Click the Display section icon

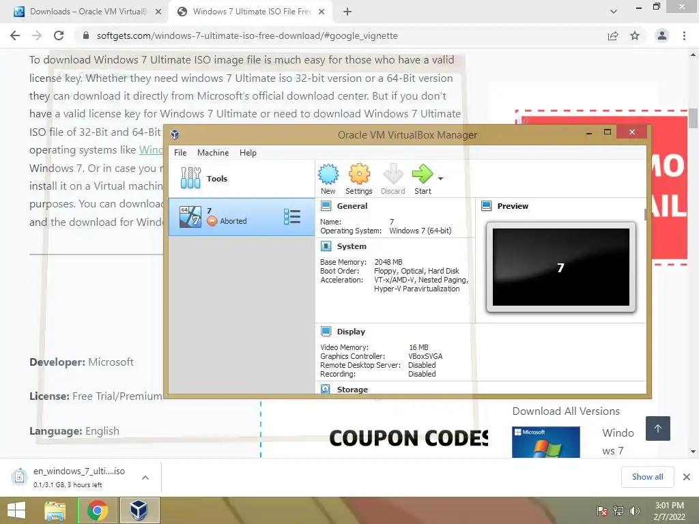coord(326,331)
